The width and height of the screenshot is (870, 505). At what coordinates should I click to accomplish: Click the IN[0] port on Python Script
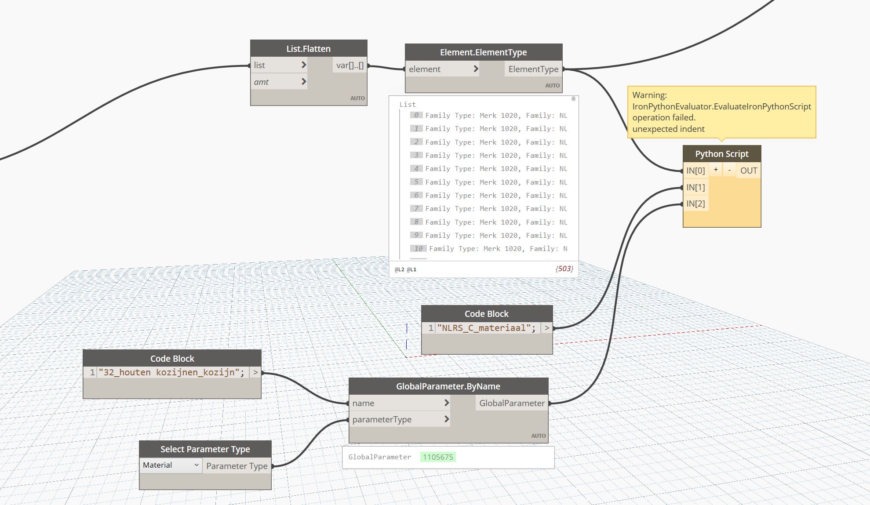click(x=695, y=171)
